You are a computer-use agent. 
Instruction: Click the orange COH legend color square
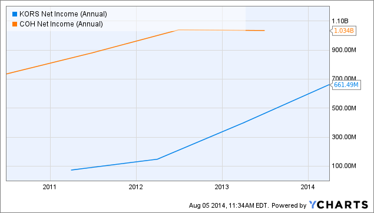point(15,24)
